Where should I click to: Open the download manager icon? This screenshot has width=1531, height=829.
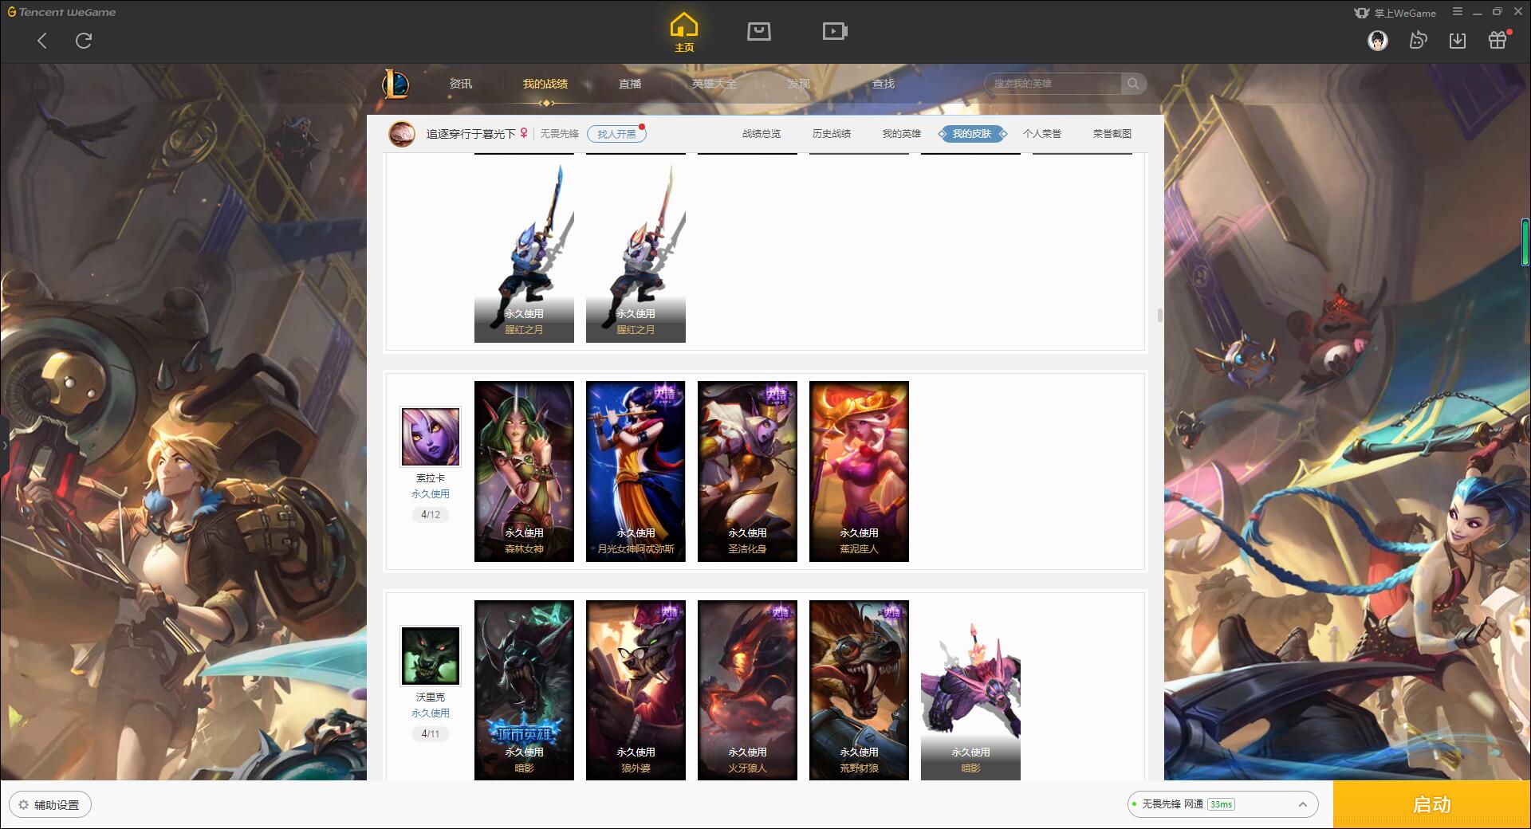(x=1458, y=40)
